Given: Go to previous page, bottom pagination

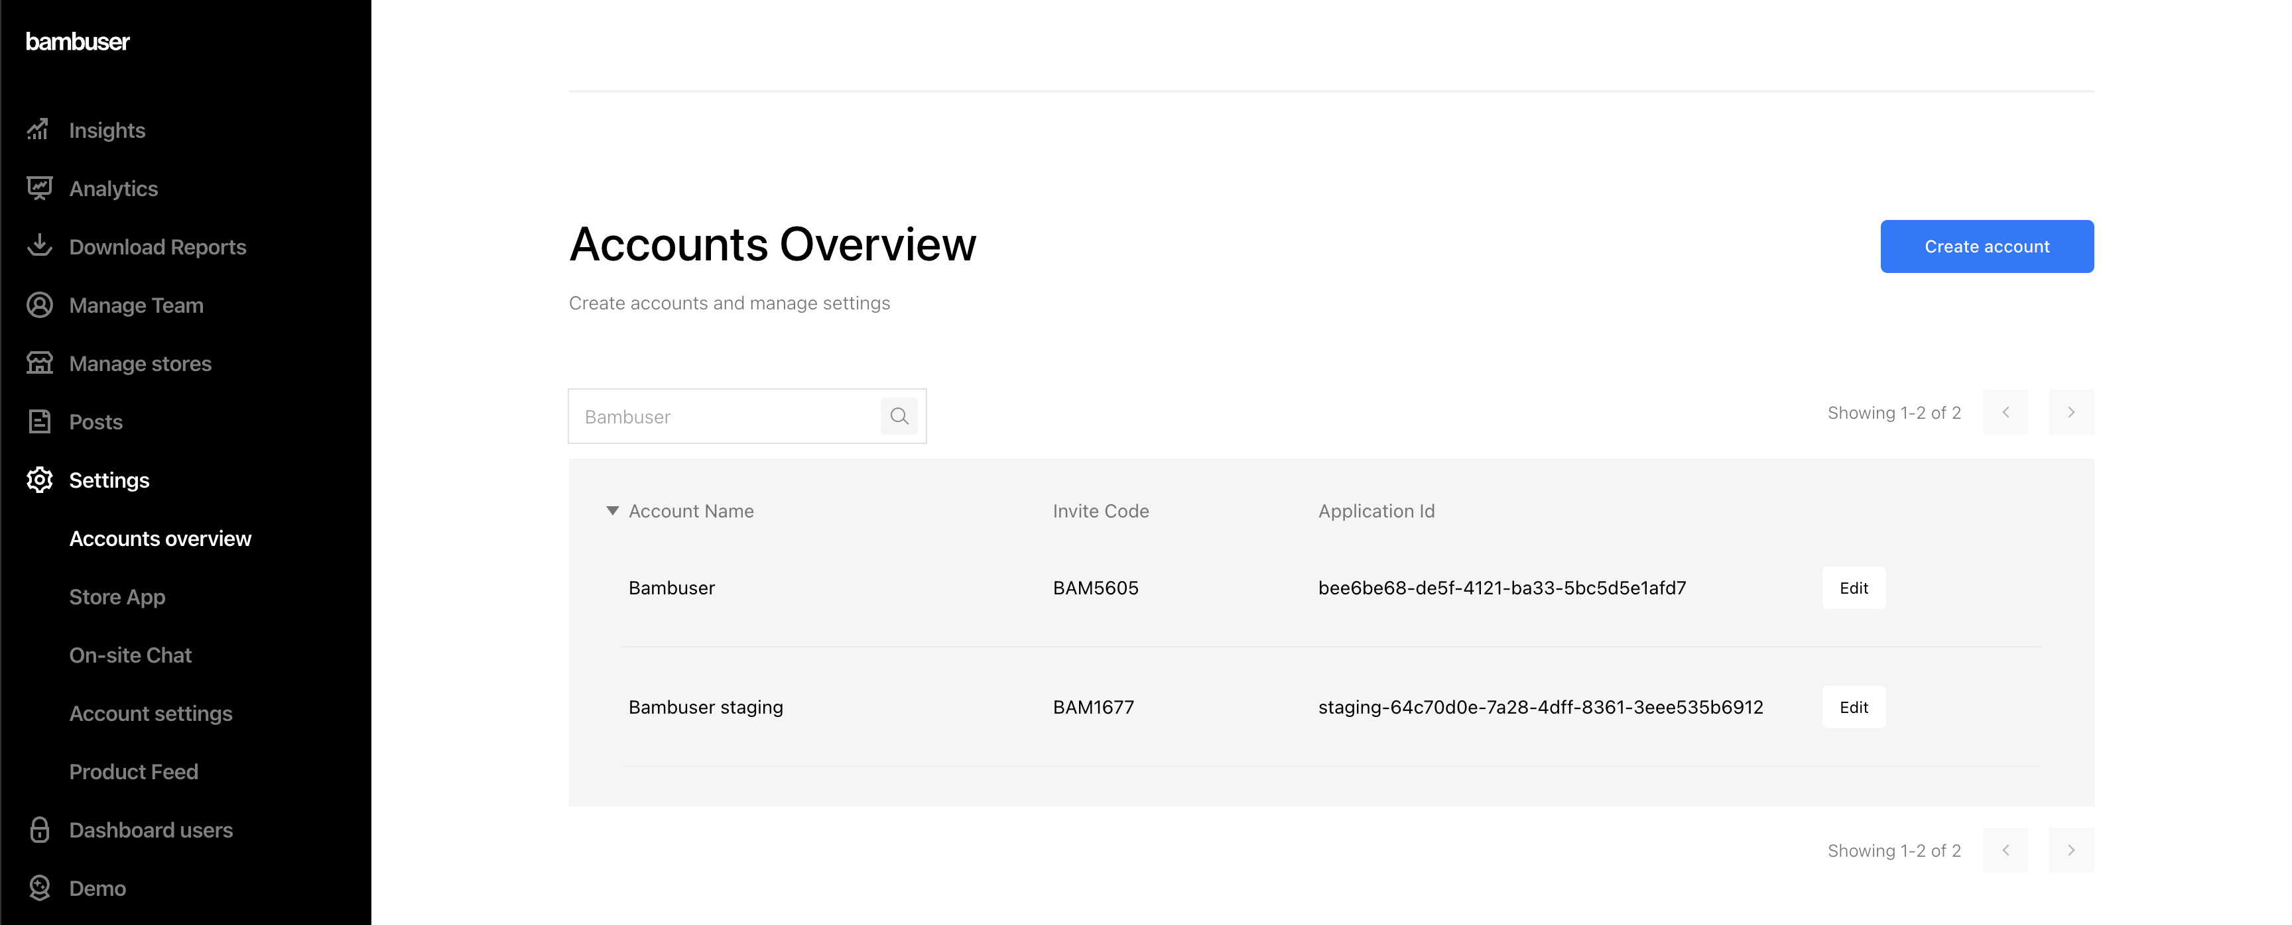Looking at the screenshot, I should (x=2005, y=850).
